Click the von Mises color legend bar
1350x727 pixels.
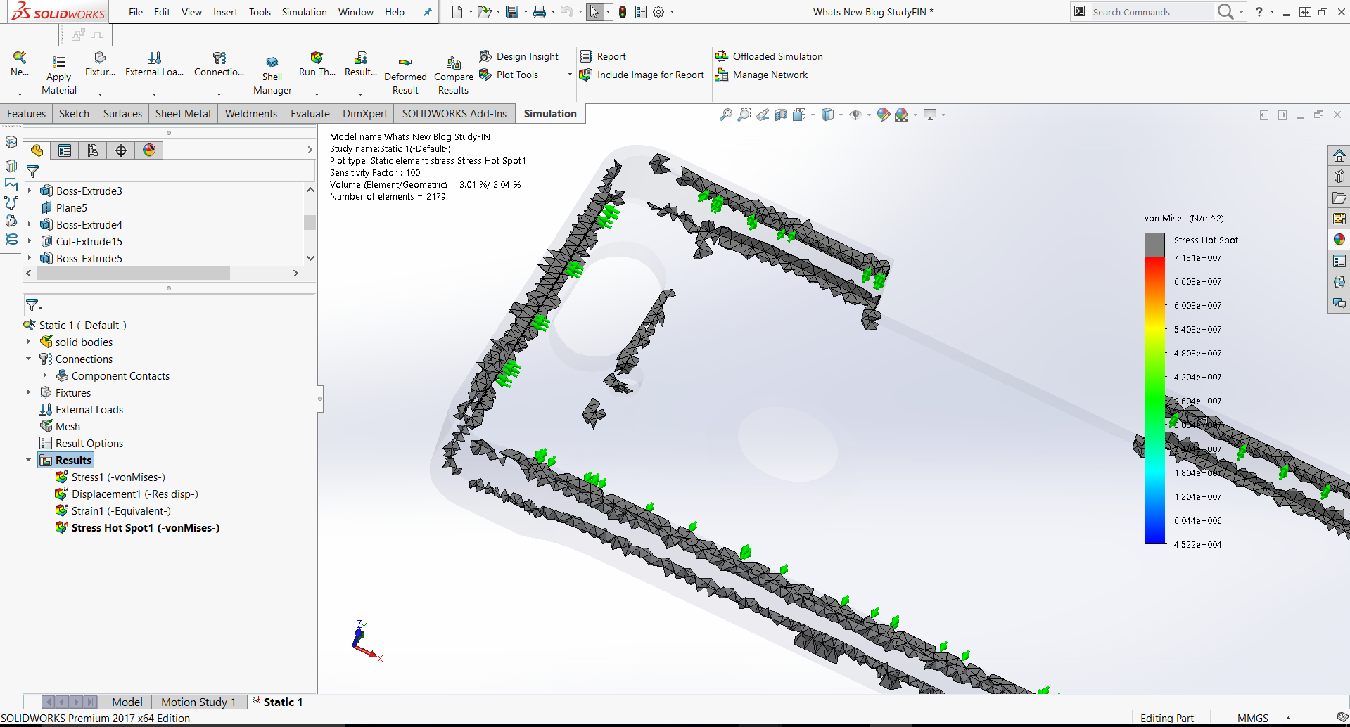point(1155,399)
